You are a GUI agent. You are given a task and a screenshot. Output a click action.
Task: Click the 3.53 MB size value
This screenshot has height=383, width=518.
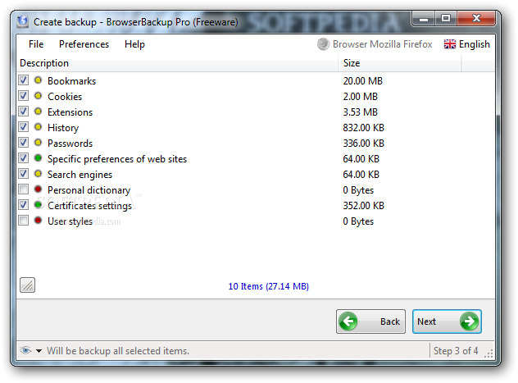[360, 112]
